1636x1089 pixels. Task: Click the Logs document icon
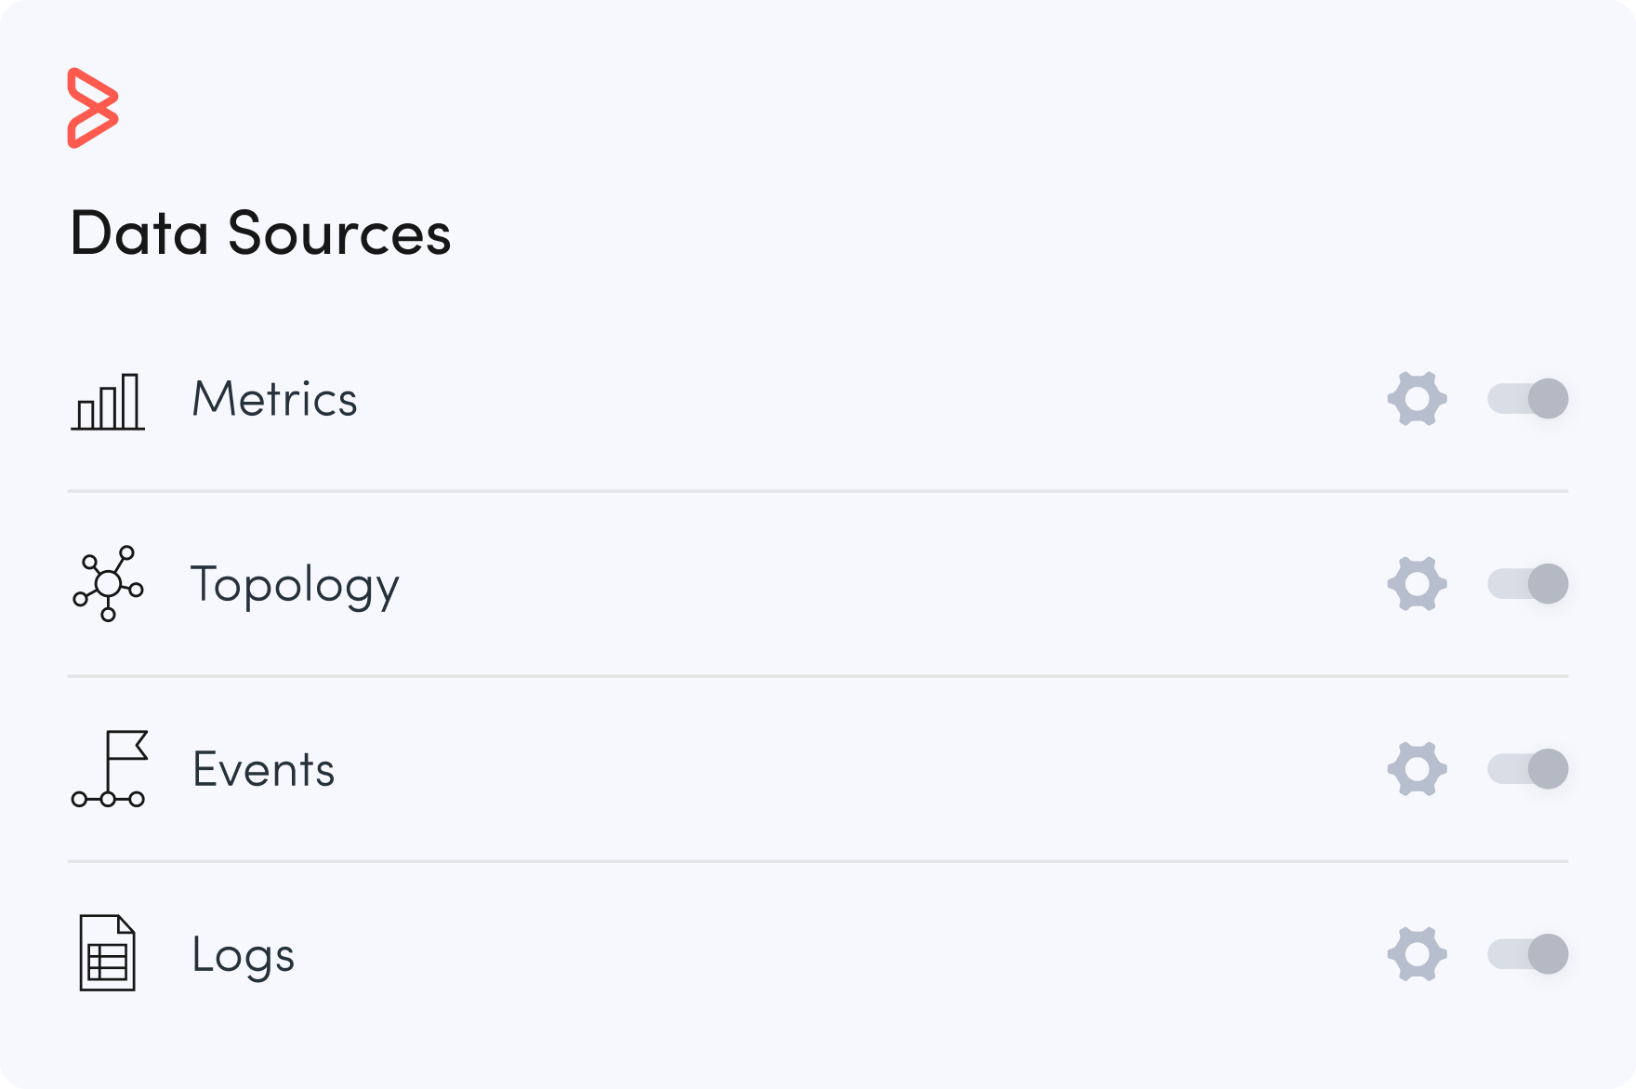(107, 953)
